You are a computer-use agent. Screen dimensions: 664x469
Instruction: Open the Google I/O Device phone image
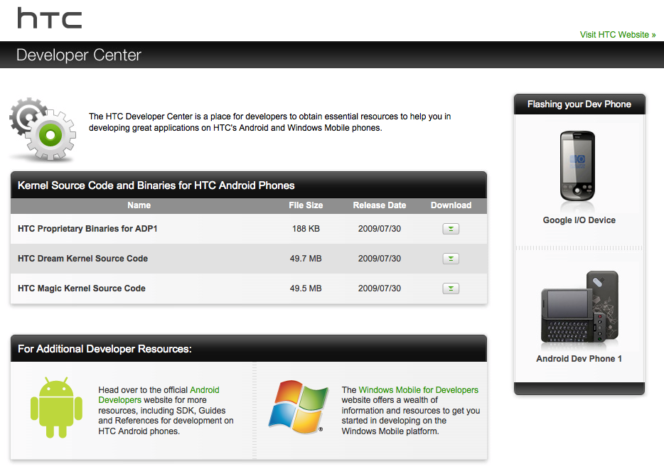click(x=579, y=166)
